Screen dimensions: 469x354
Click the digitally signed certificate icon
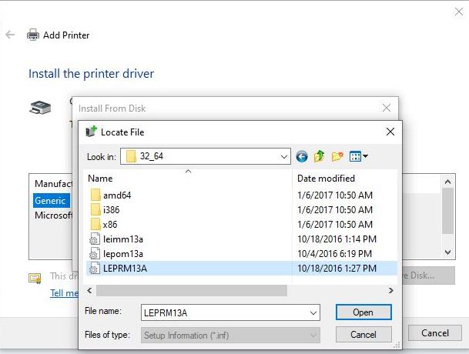pos(35,278)
